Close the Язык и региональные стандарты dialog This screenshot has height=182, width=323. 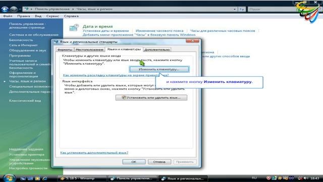coord(192,41)
